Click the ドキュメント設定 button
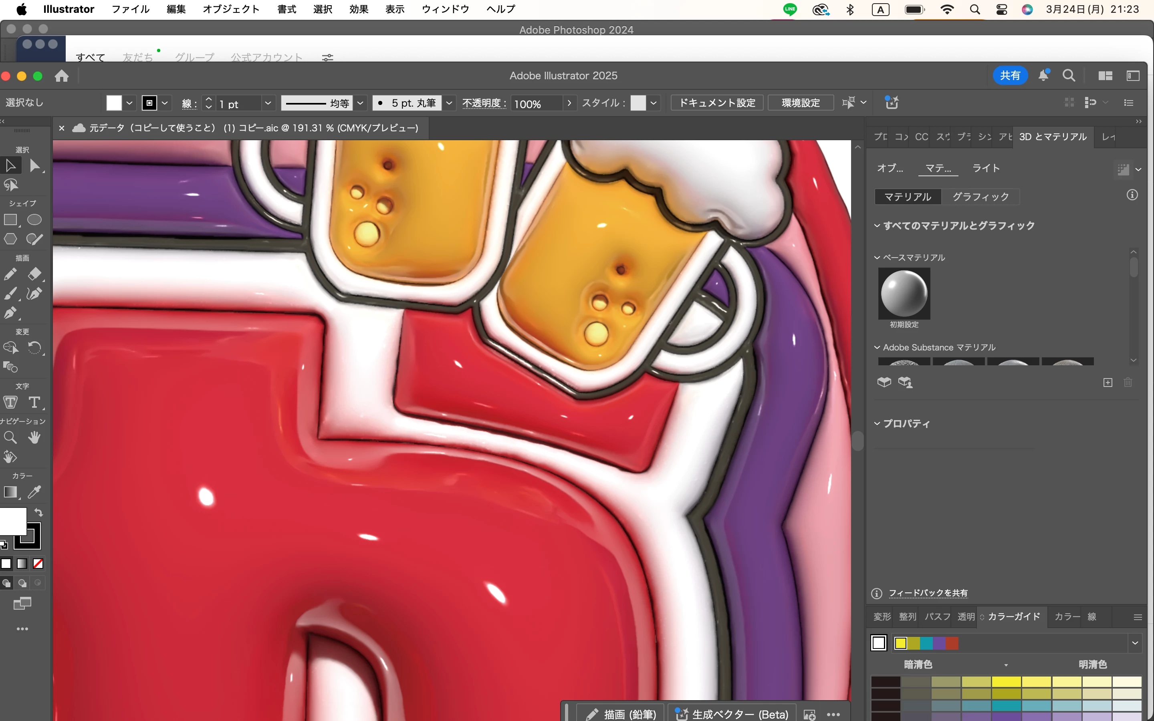 point(717,103)
